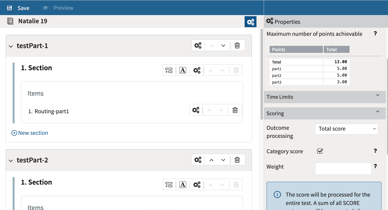Open settings gear for testPart-2
This screenshot has height=210, width=388.
point(198,160)
